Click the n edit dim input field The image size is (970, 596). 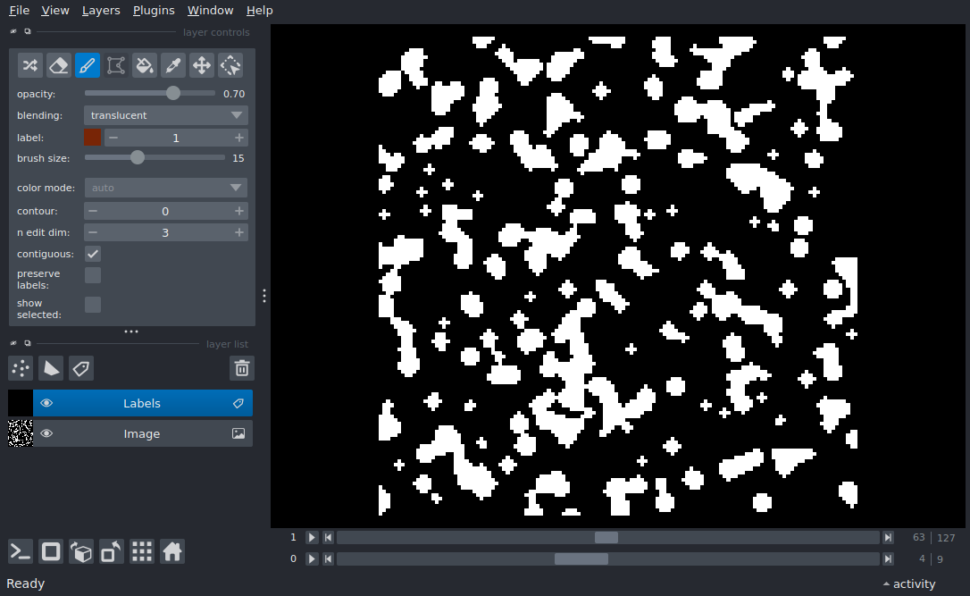165,232
